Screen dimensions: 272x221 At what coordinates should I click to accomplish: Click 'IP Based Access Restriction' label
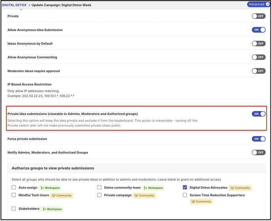click(30, 84)
